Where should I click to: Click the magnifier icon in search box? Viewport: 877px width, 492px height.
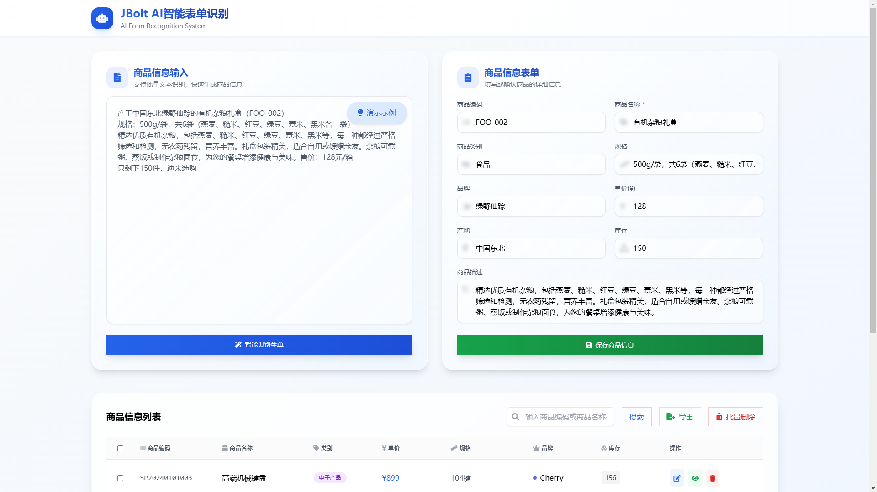516,417
